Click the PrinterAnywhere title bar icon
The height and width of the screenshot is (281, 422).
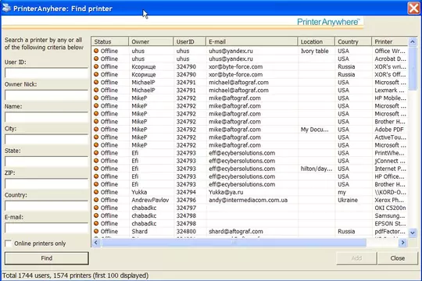pos(6,8)
